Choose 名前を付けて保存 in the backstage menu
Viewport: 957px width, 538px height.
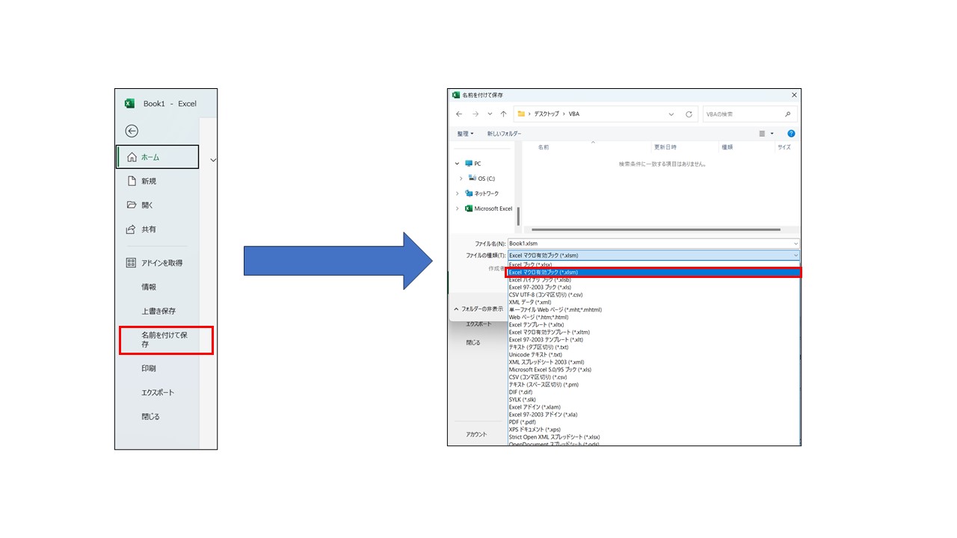pos(166,340)
